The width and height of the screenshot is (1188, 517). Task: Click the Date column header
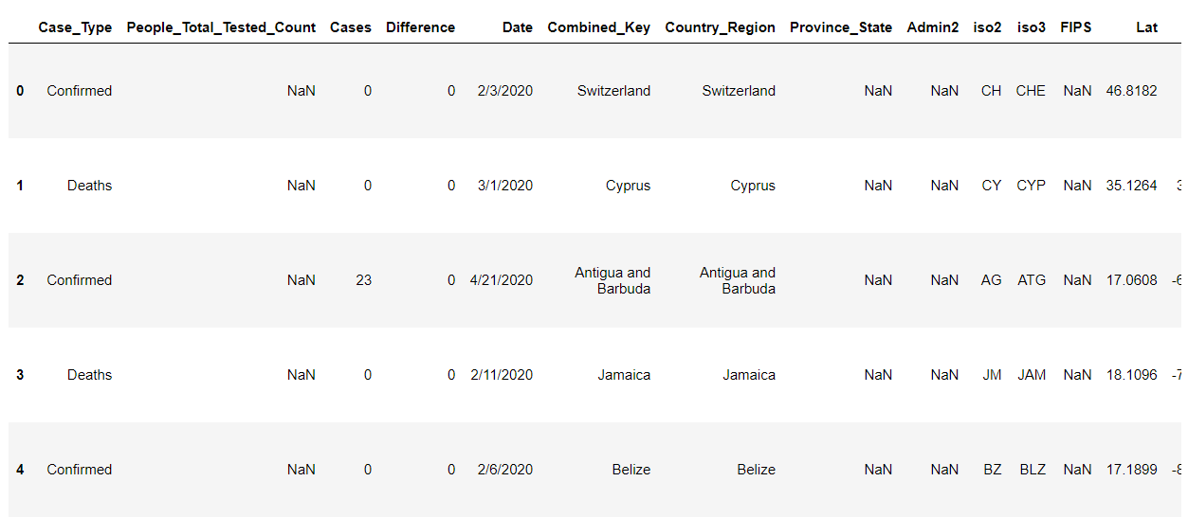pos(518,27)
